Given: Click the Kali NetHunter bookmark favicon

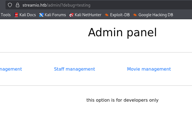Looking at the screenshot, I should click(x=71, y=15).
